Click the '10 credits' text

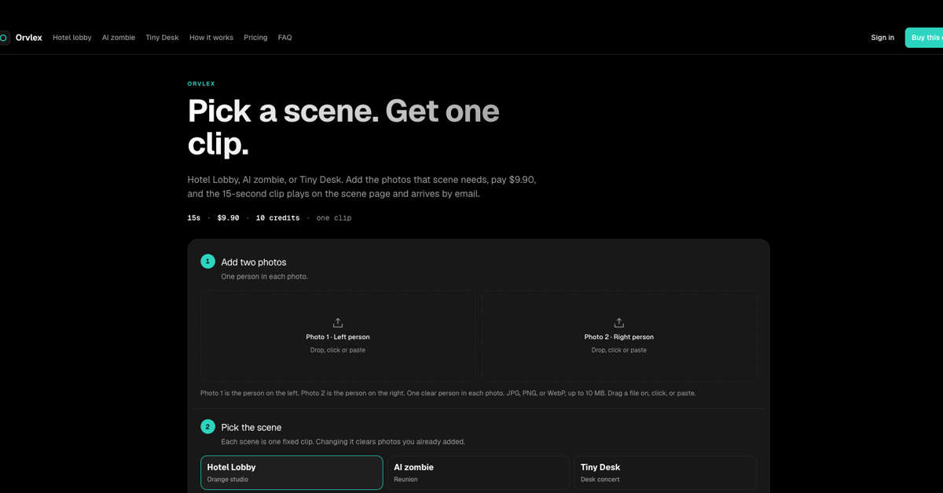pos(277,218)
